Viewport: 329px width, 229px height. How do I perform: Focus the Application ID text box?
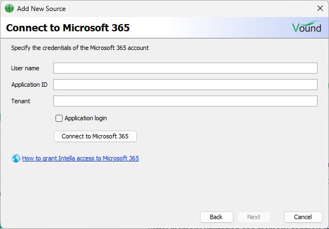(185, 85)
